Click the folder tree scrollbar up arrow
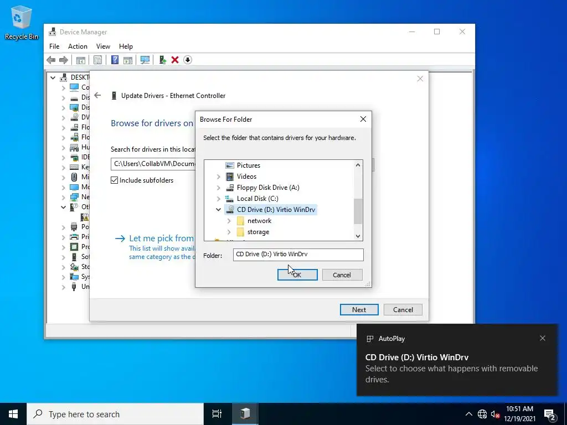Screen dimensions: 567x425 coord(358,165)
